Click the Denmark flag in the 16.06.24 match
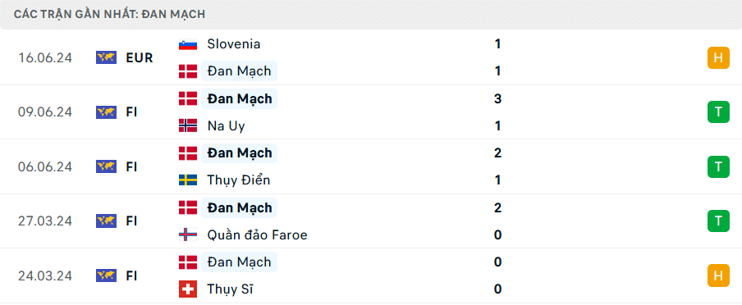 (x=188, y=71)
